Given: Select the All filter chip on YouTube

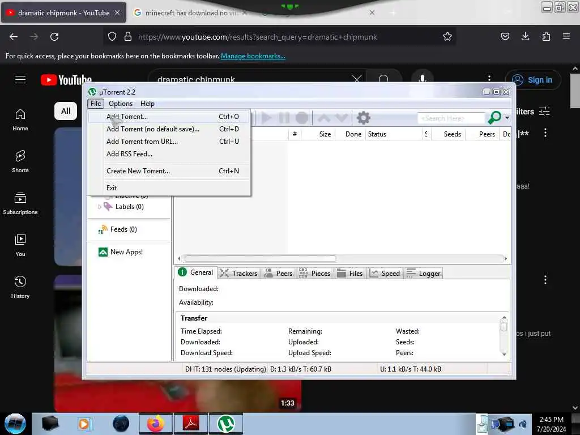Looking at the screenshot, I should point(66,111).
